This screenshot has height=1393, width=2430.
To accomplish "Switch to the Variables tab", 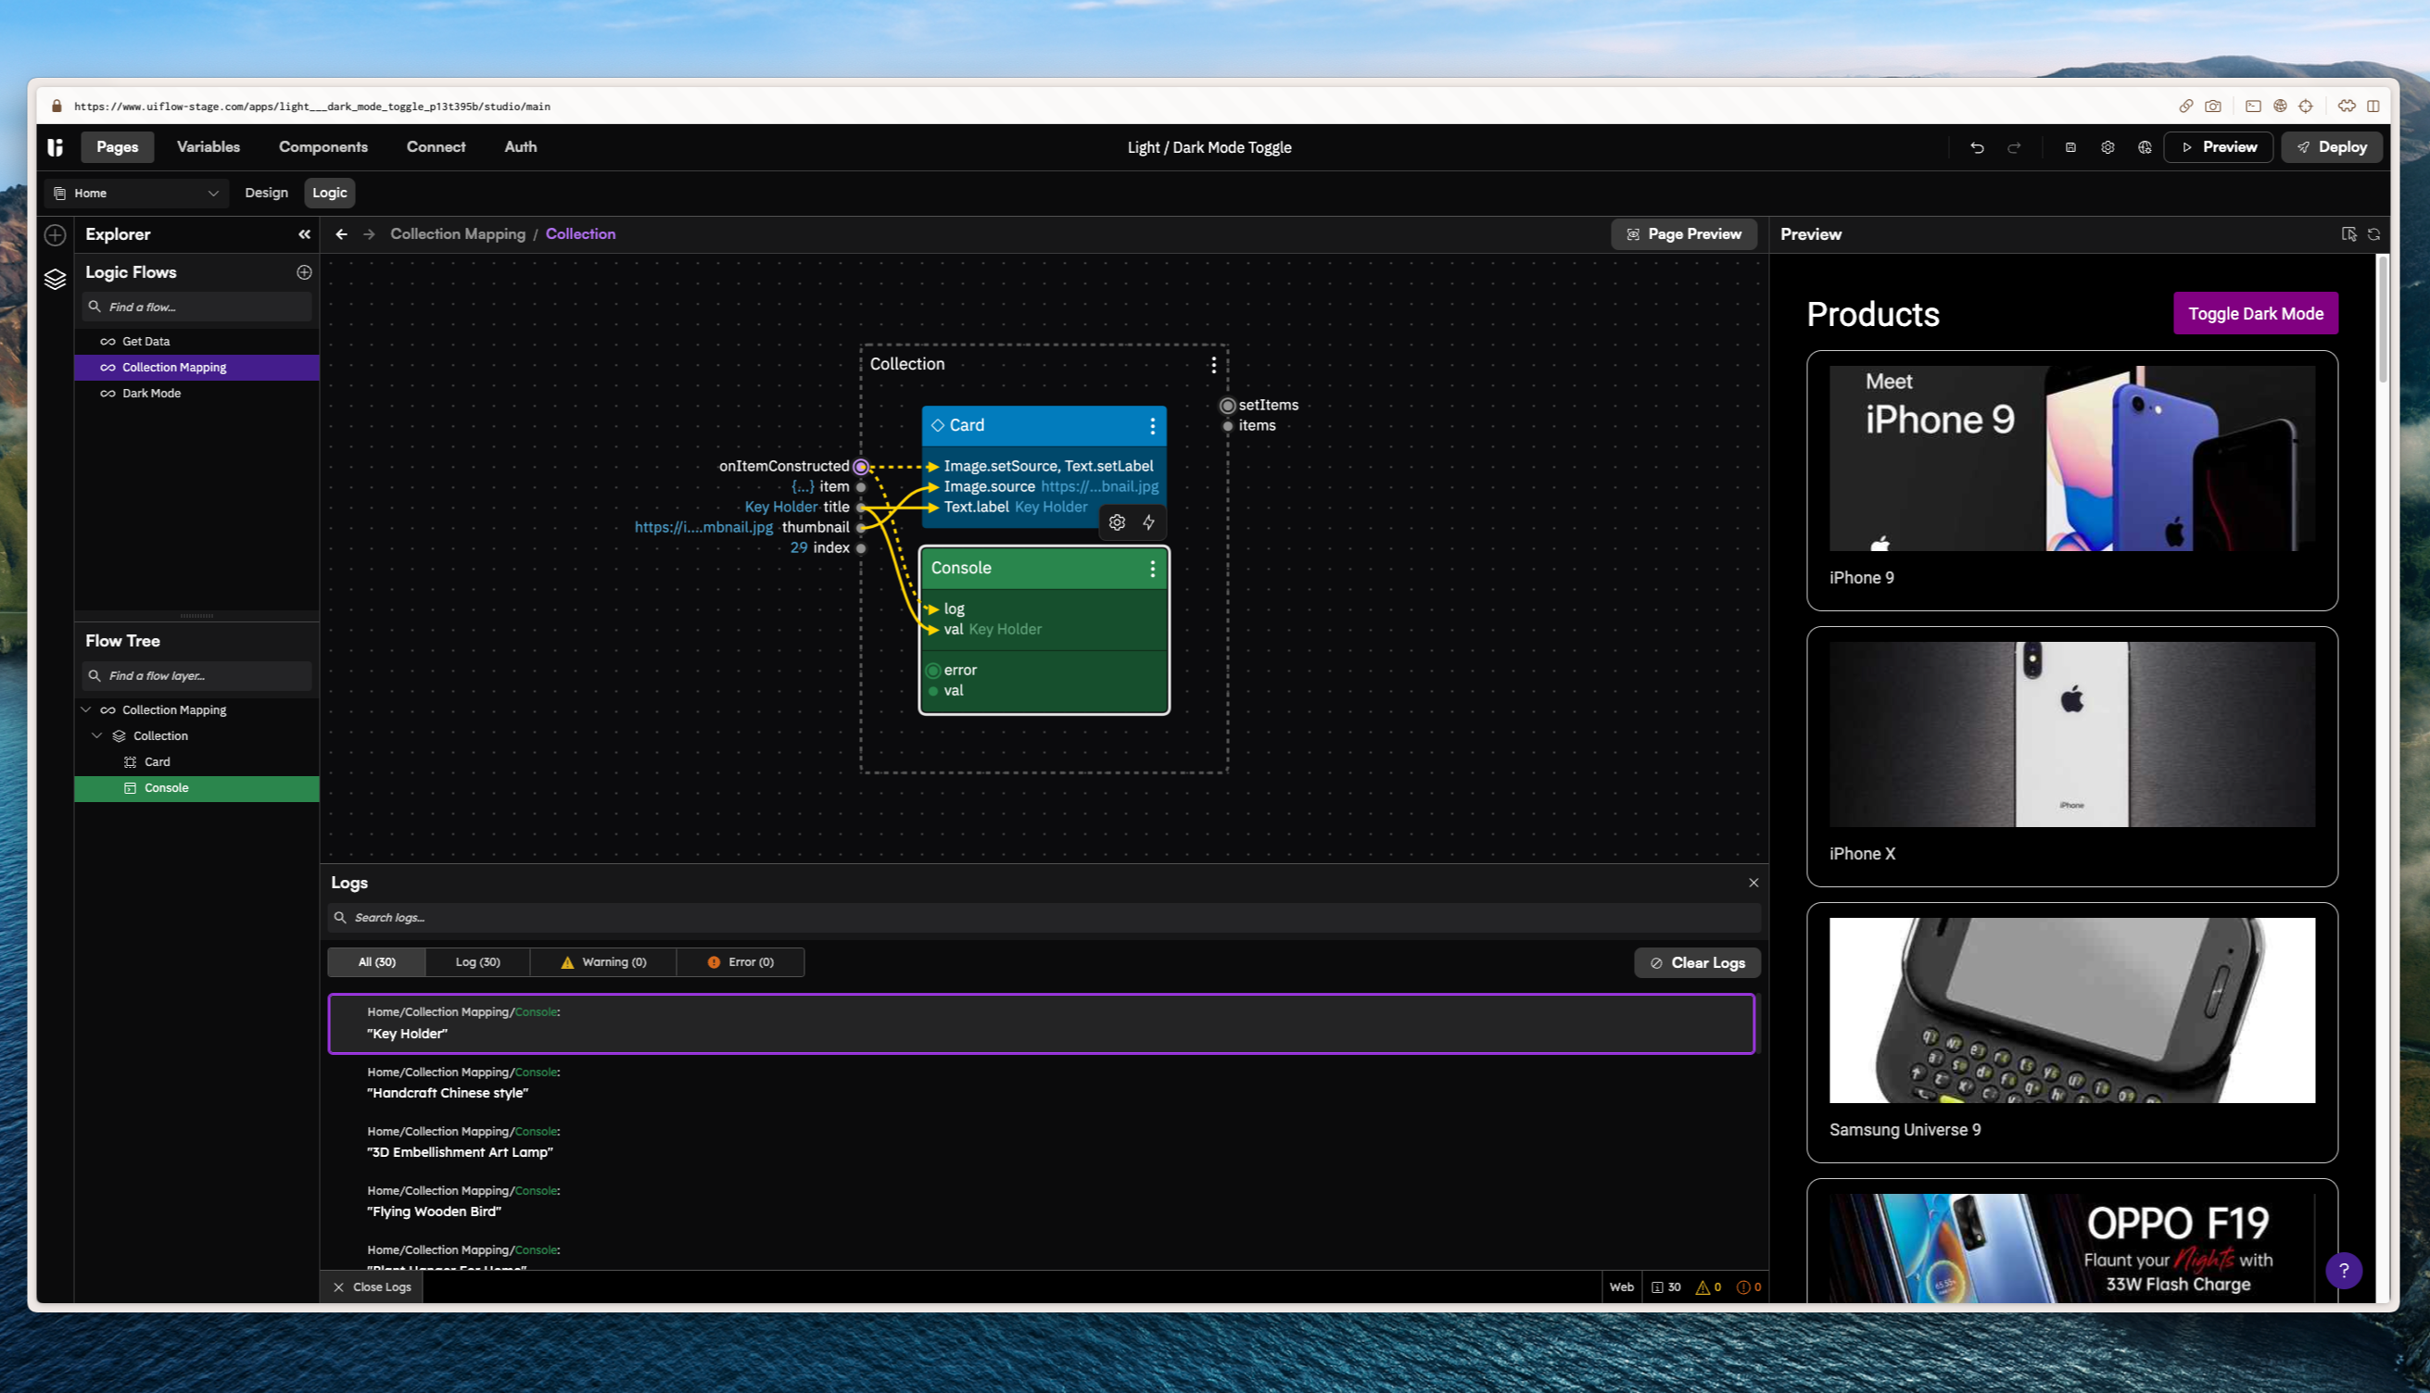I will 208,147.
